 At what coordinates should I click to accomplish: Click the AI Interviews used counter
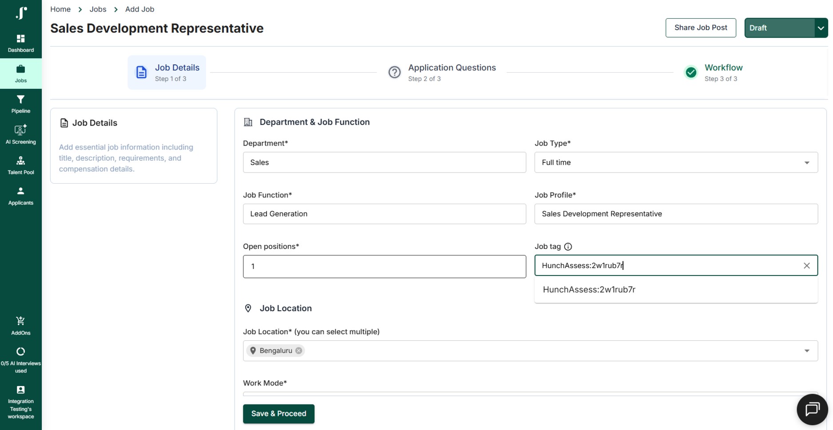pos(21,360)
